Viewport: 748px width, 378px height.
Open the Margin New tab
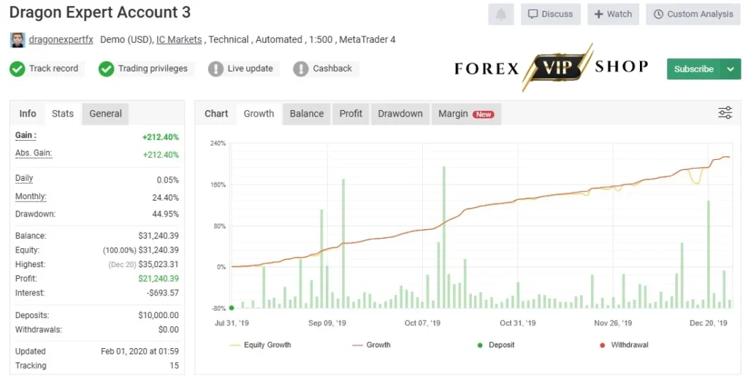click(466, 114)
